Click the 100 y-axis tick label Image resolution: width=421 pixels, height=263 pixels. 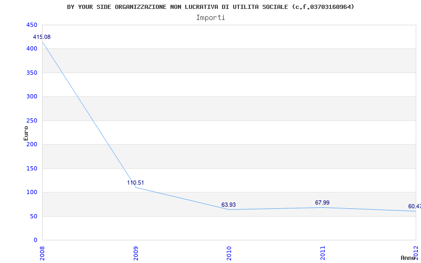click(32, 193)
